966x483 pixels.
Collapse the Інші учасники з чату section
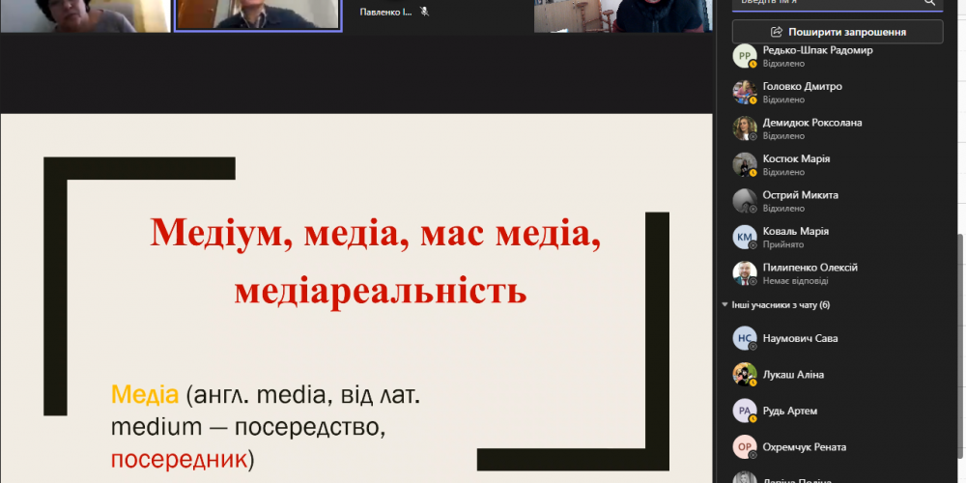tap(725, 305)
